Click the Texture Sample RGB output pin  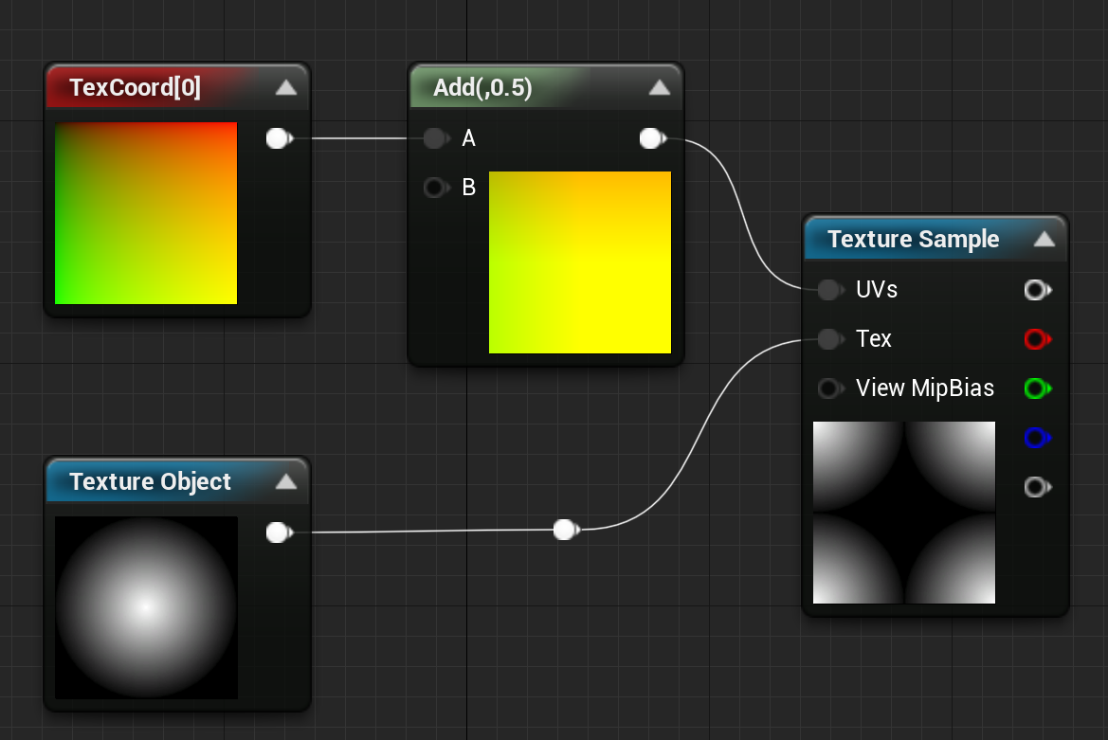[1037, 290]
